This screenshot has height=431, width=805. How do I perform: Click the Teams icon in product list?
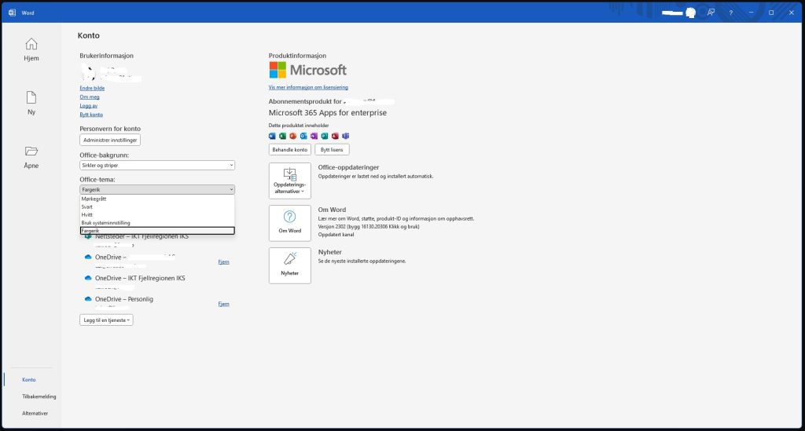[346, 136]
